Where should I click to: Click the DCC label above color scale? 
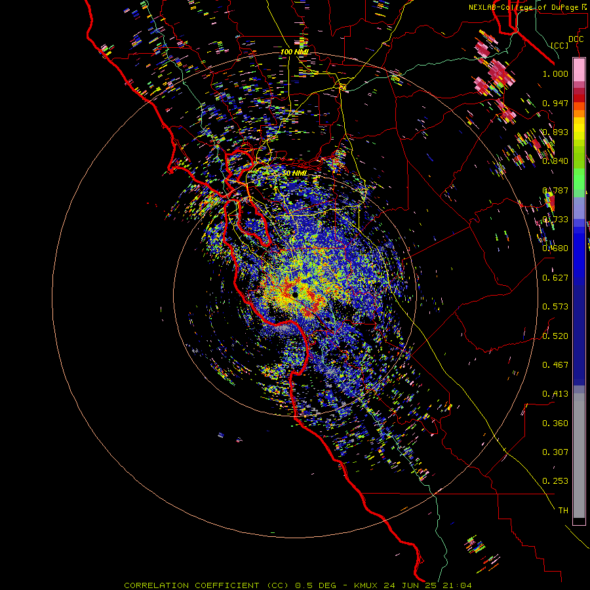tap(576, 39)
